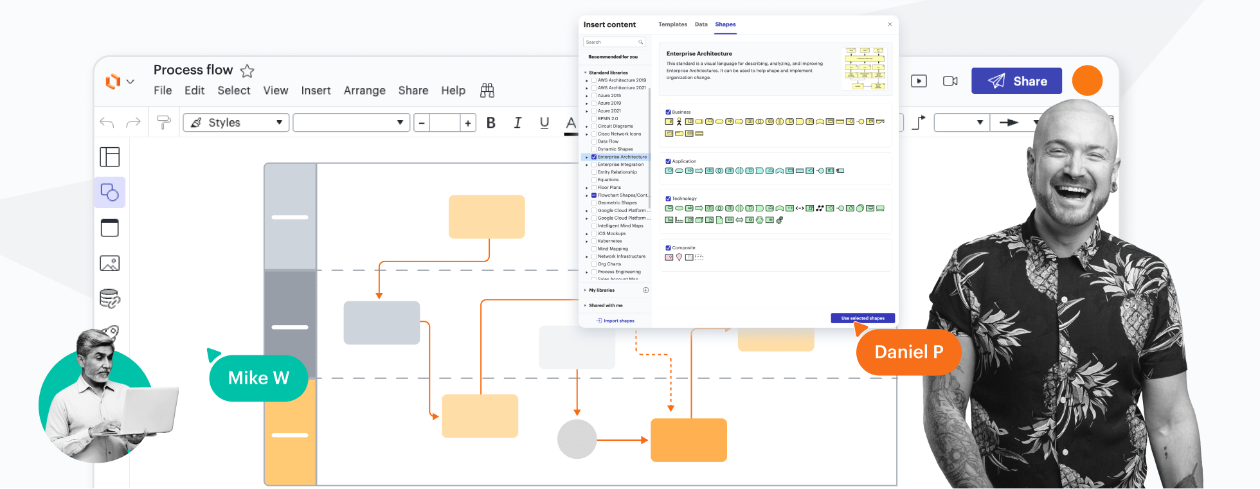Screen dimensions: 1260x489
Task: Uncheck the Enterprise Architecture library checkbox
Action: pyautogui.click(x=594, y=157)
